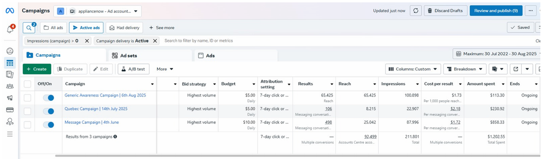
Task: Open the Breakdown dropdown
Action: (465, 69)
